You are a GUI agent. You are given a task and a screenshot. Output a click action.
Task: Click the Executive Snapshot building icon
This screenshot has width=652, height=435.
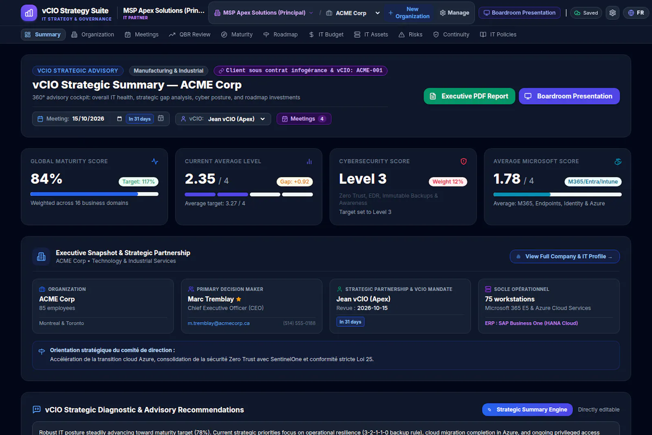coord(41,256)
